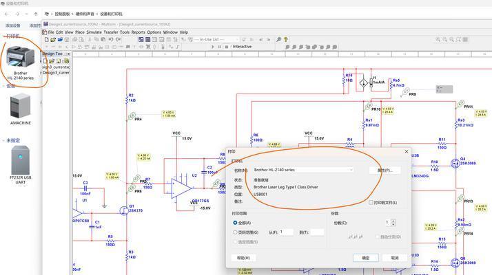Click the Back arrow in Explorer navigation
492x275 pixels.
click(7, 14)
